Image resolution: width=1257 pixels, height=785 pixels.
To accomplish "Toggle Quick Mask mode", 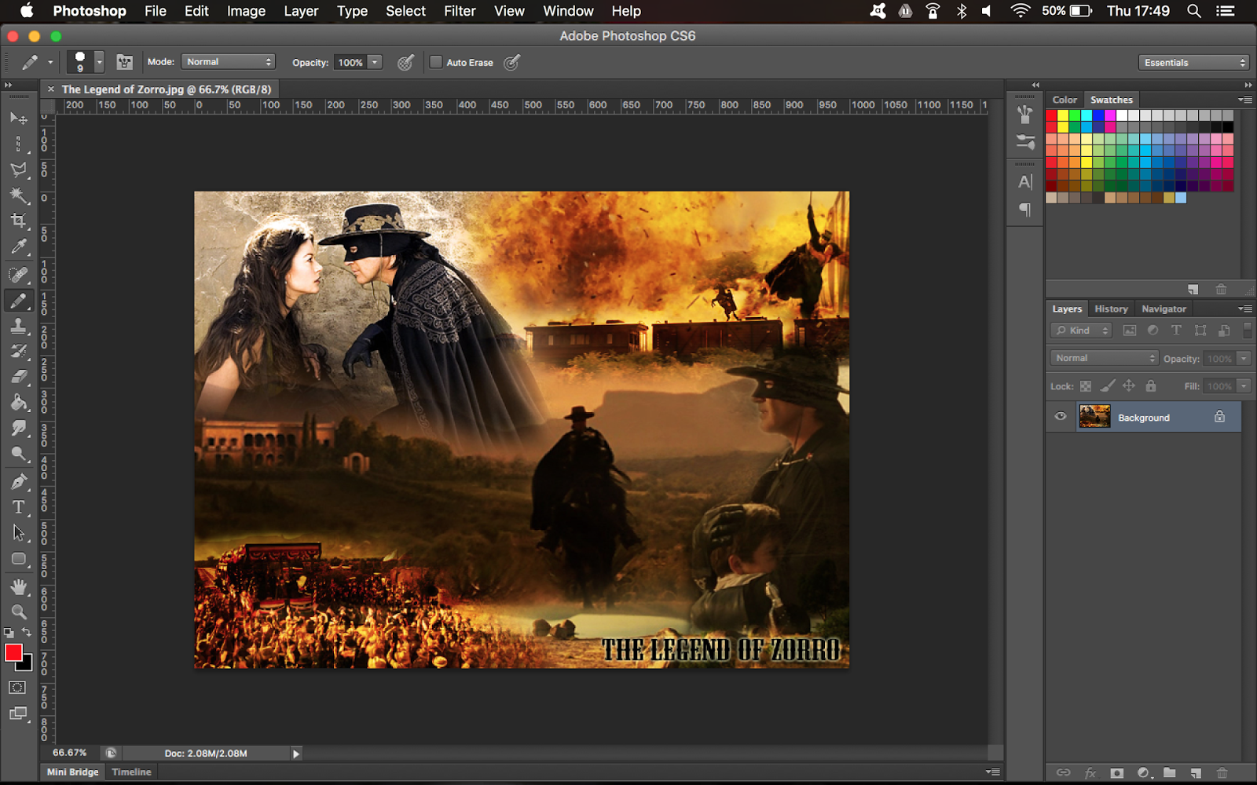I will (17, 688).
